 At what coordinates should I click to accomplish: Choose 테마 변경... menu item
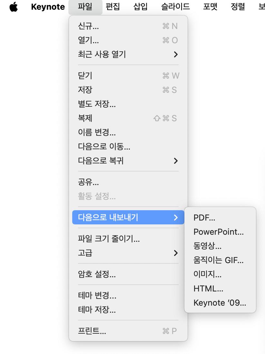pos(128,295)
